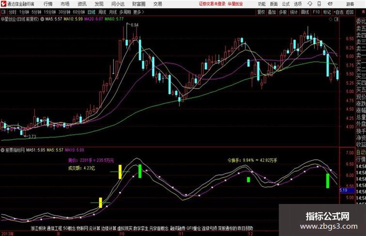Open the 选项 menu

(297, 4)
